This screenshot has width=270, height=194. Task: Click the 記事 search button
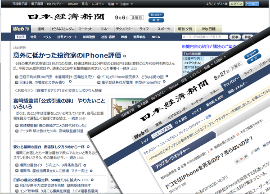point(235,37)
